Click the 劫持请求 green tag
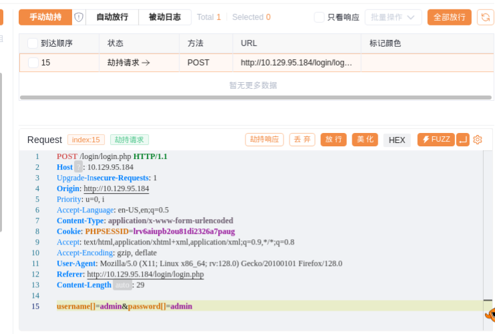Screen dimensions: 495x334 click(129, 140)
